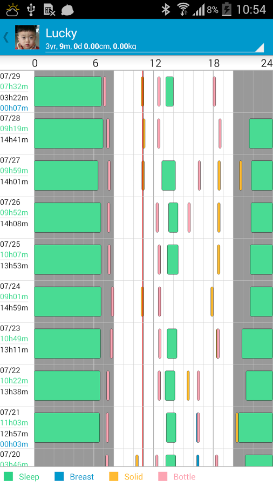Viewport: 273px width, 486px height.
Task: Tap the Wi-Fi status icon
Action: [x=183, y=9]
